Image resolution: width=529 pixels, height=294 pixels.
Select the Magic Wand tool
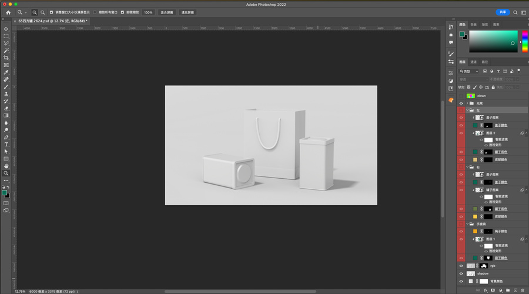tap(6, 51)
